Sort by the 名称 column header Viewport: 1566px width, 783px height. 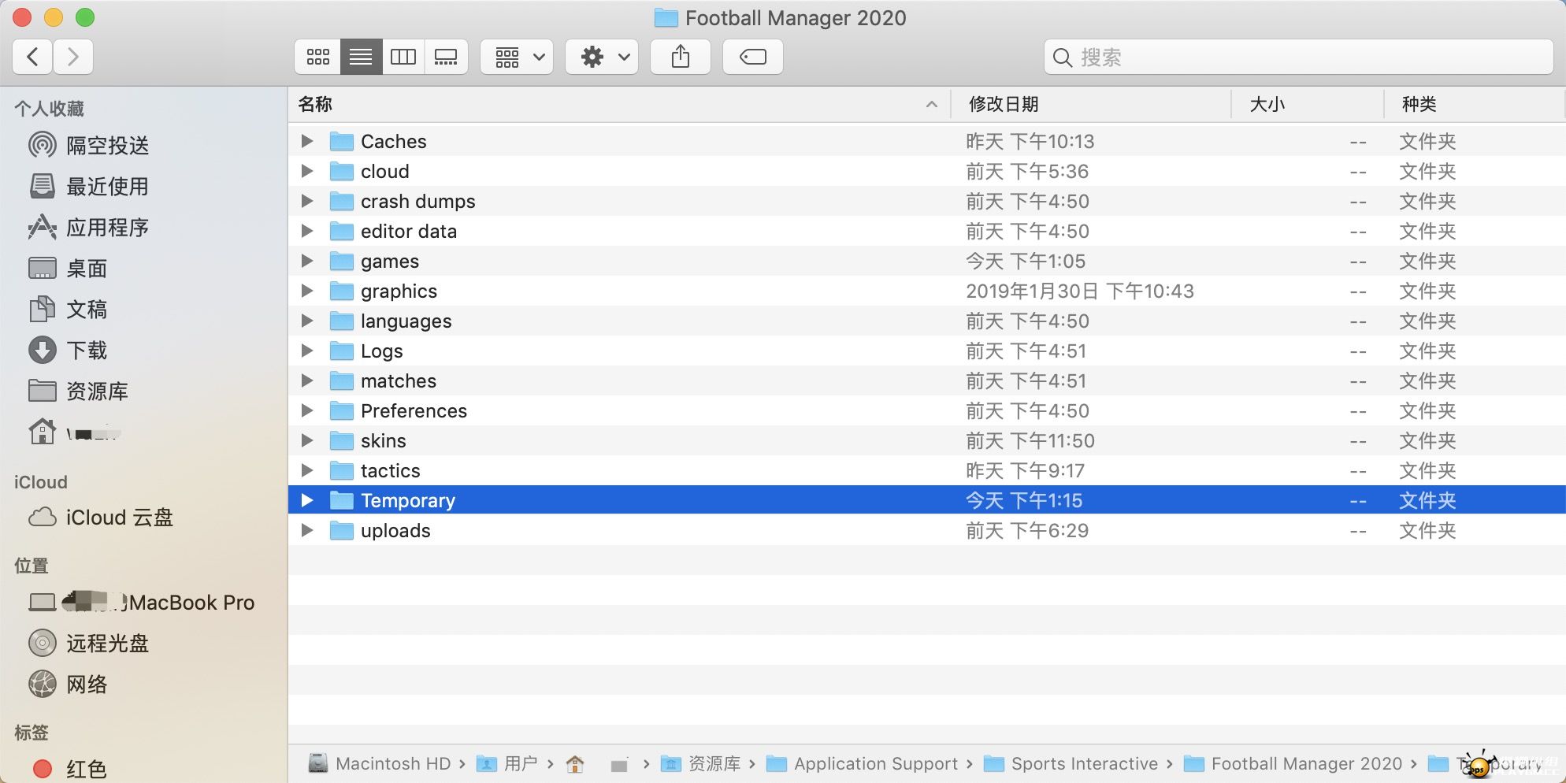[x=619, y=104]
